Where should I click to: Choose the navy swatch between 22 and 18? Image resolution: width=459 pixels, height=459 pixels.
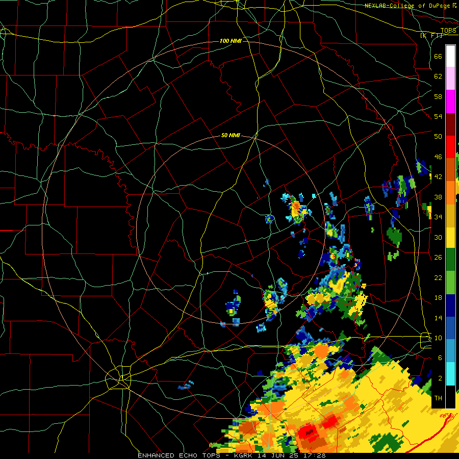pyautogui.click(x=450, y=305)
